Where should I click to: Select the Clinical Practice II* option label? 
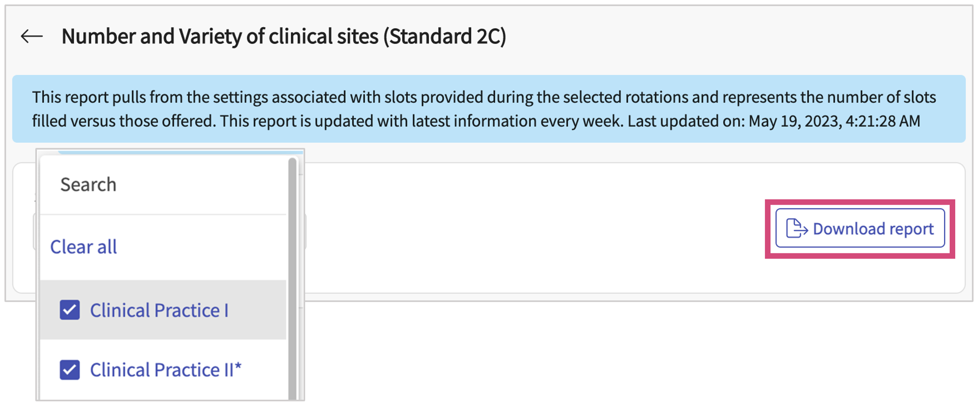pyautogui.click(x=166, y=370)
